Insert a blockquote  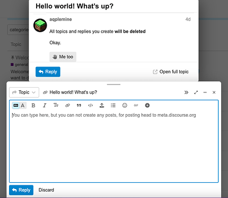[x=79, y=106]
